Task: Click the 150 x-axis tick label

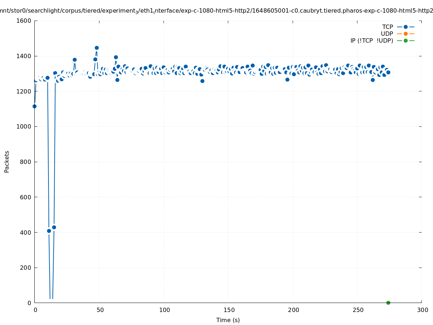Action: pos(229,310)
